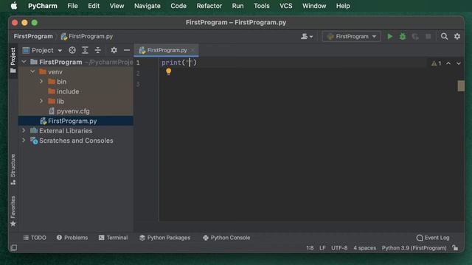Expand all in Project panel
472x265 pixels.
pos(86,50)
